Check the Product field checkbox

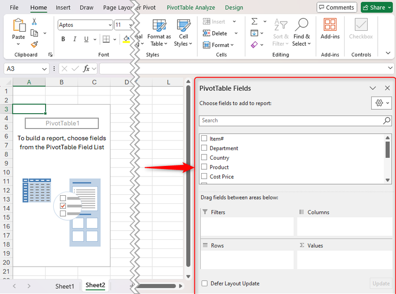(x=204, y=167)
